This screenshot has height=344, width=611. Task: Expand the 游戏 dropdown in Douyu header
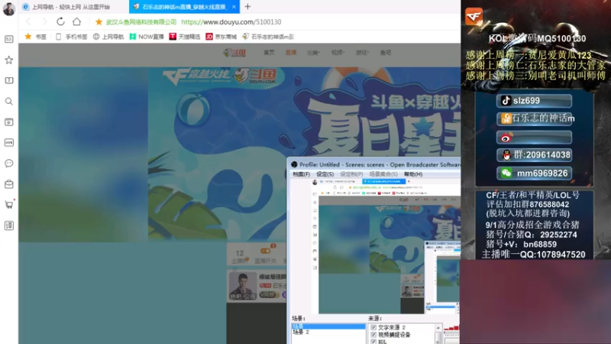coord(361,52)
